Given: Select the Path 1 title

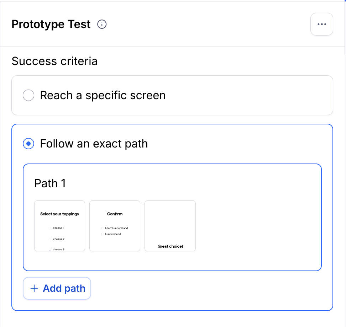Looking at the screenshot, I should [50, 183].
